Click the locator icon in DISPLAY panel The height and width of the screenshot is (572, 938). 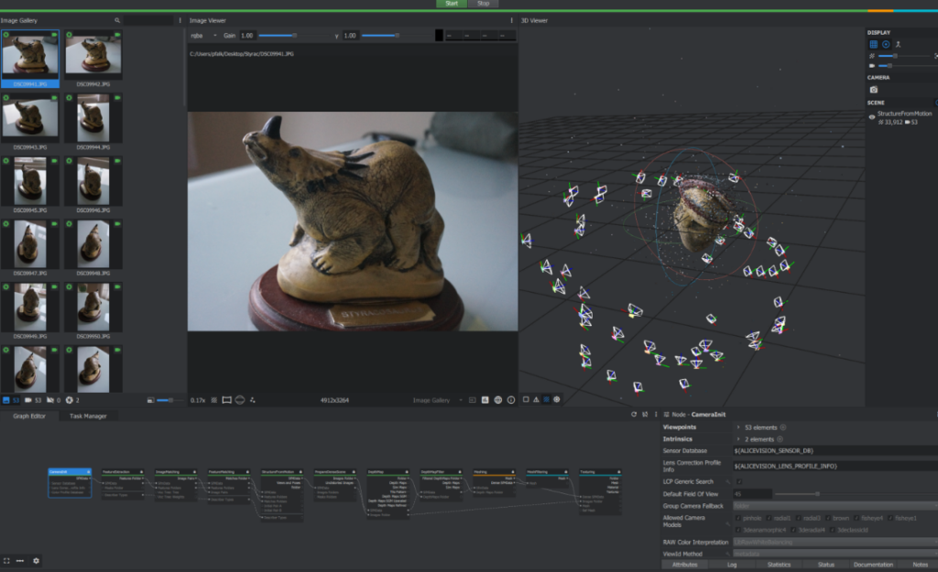[898, 44]
